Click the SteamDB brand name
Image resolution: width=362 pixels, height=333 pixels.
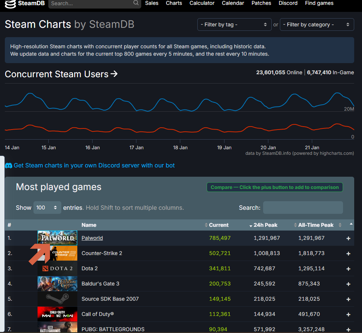click(31, 3)
